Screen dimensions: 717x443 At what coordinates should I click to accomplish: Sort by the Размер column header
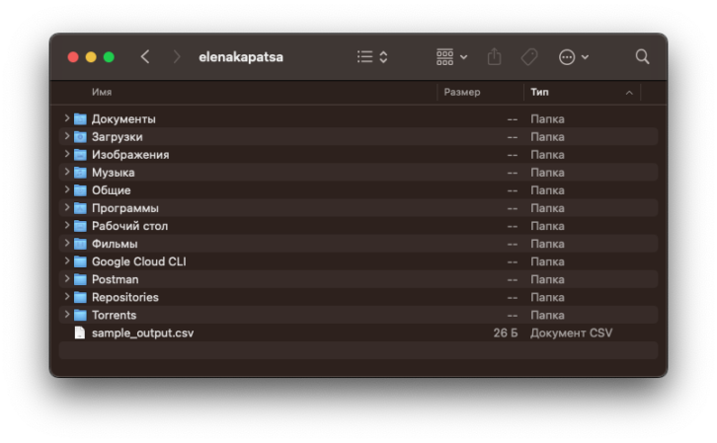(x=462, y=93)
